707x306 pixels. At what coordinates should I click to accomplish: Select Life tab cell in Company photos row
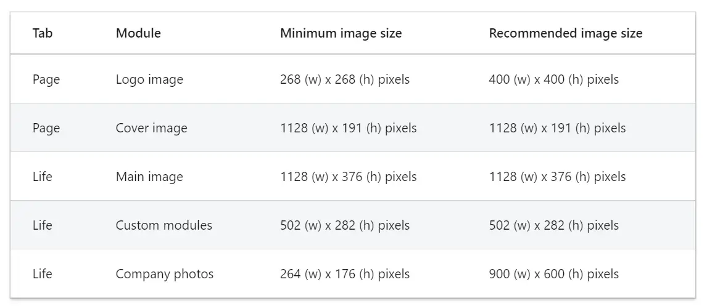pyautogui.click(x=43, y=273)
